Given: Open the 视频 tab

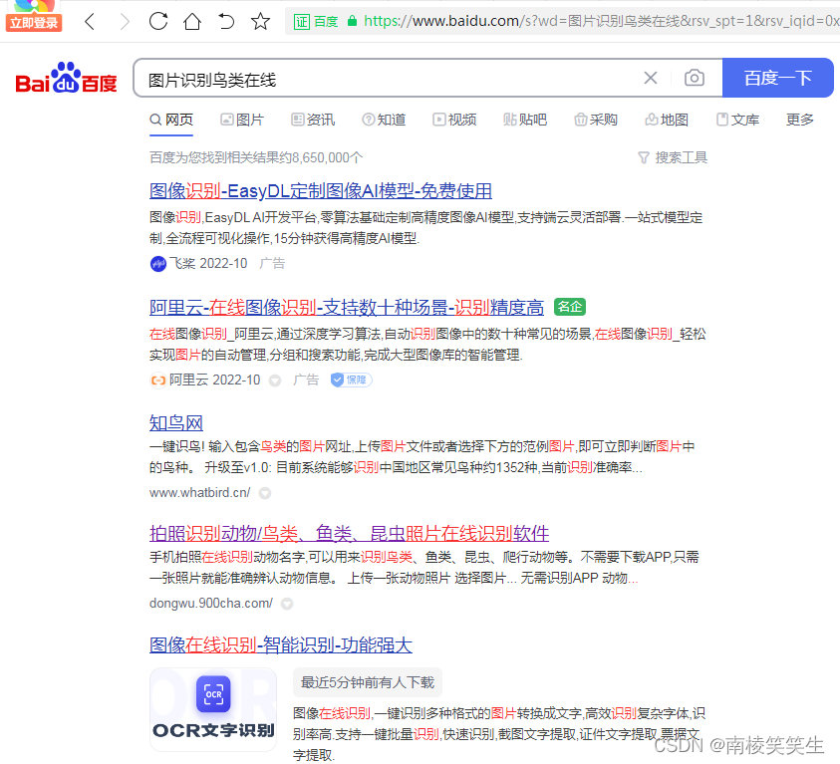Looking at the screenshot, I should [x=454, y=120].
